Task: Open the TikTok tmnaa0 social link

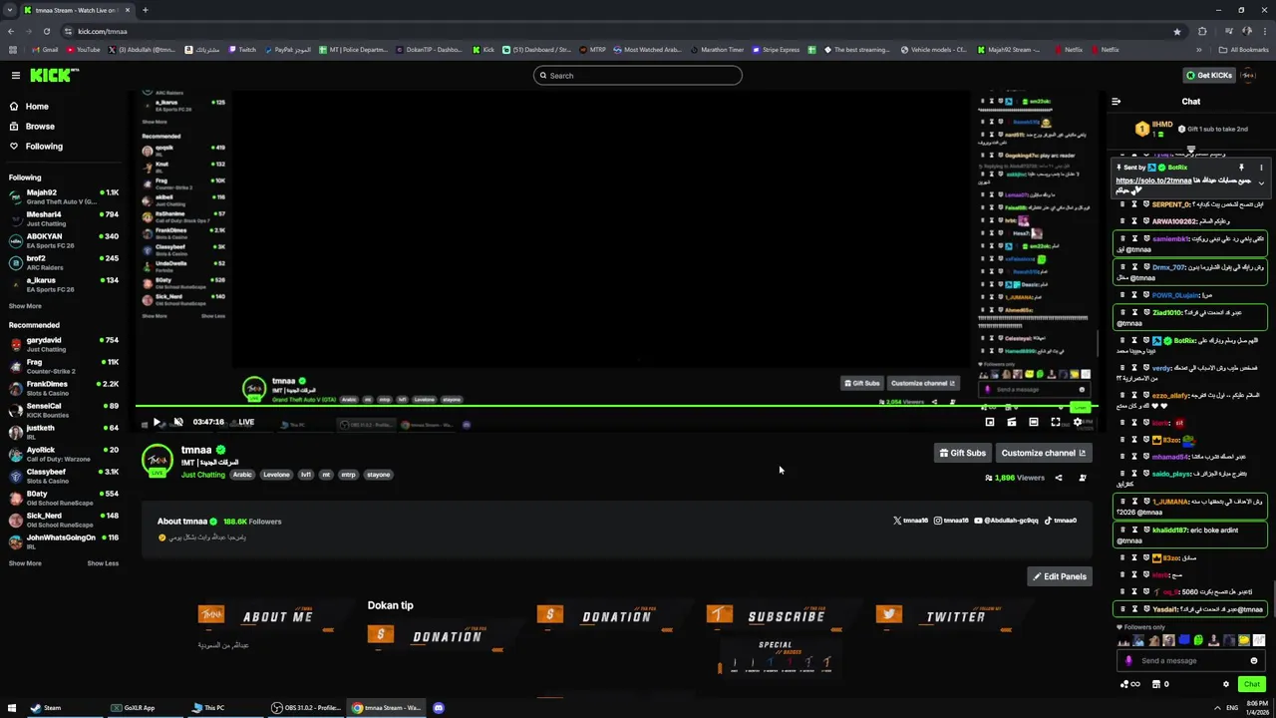Action: (1061, 521)
